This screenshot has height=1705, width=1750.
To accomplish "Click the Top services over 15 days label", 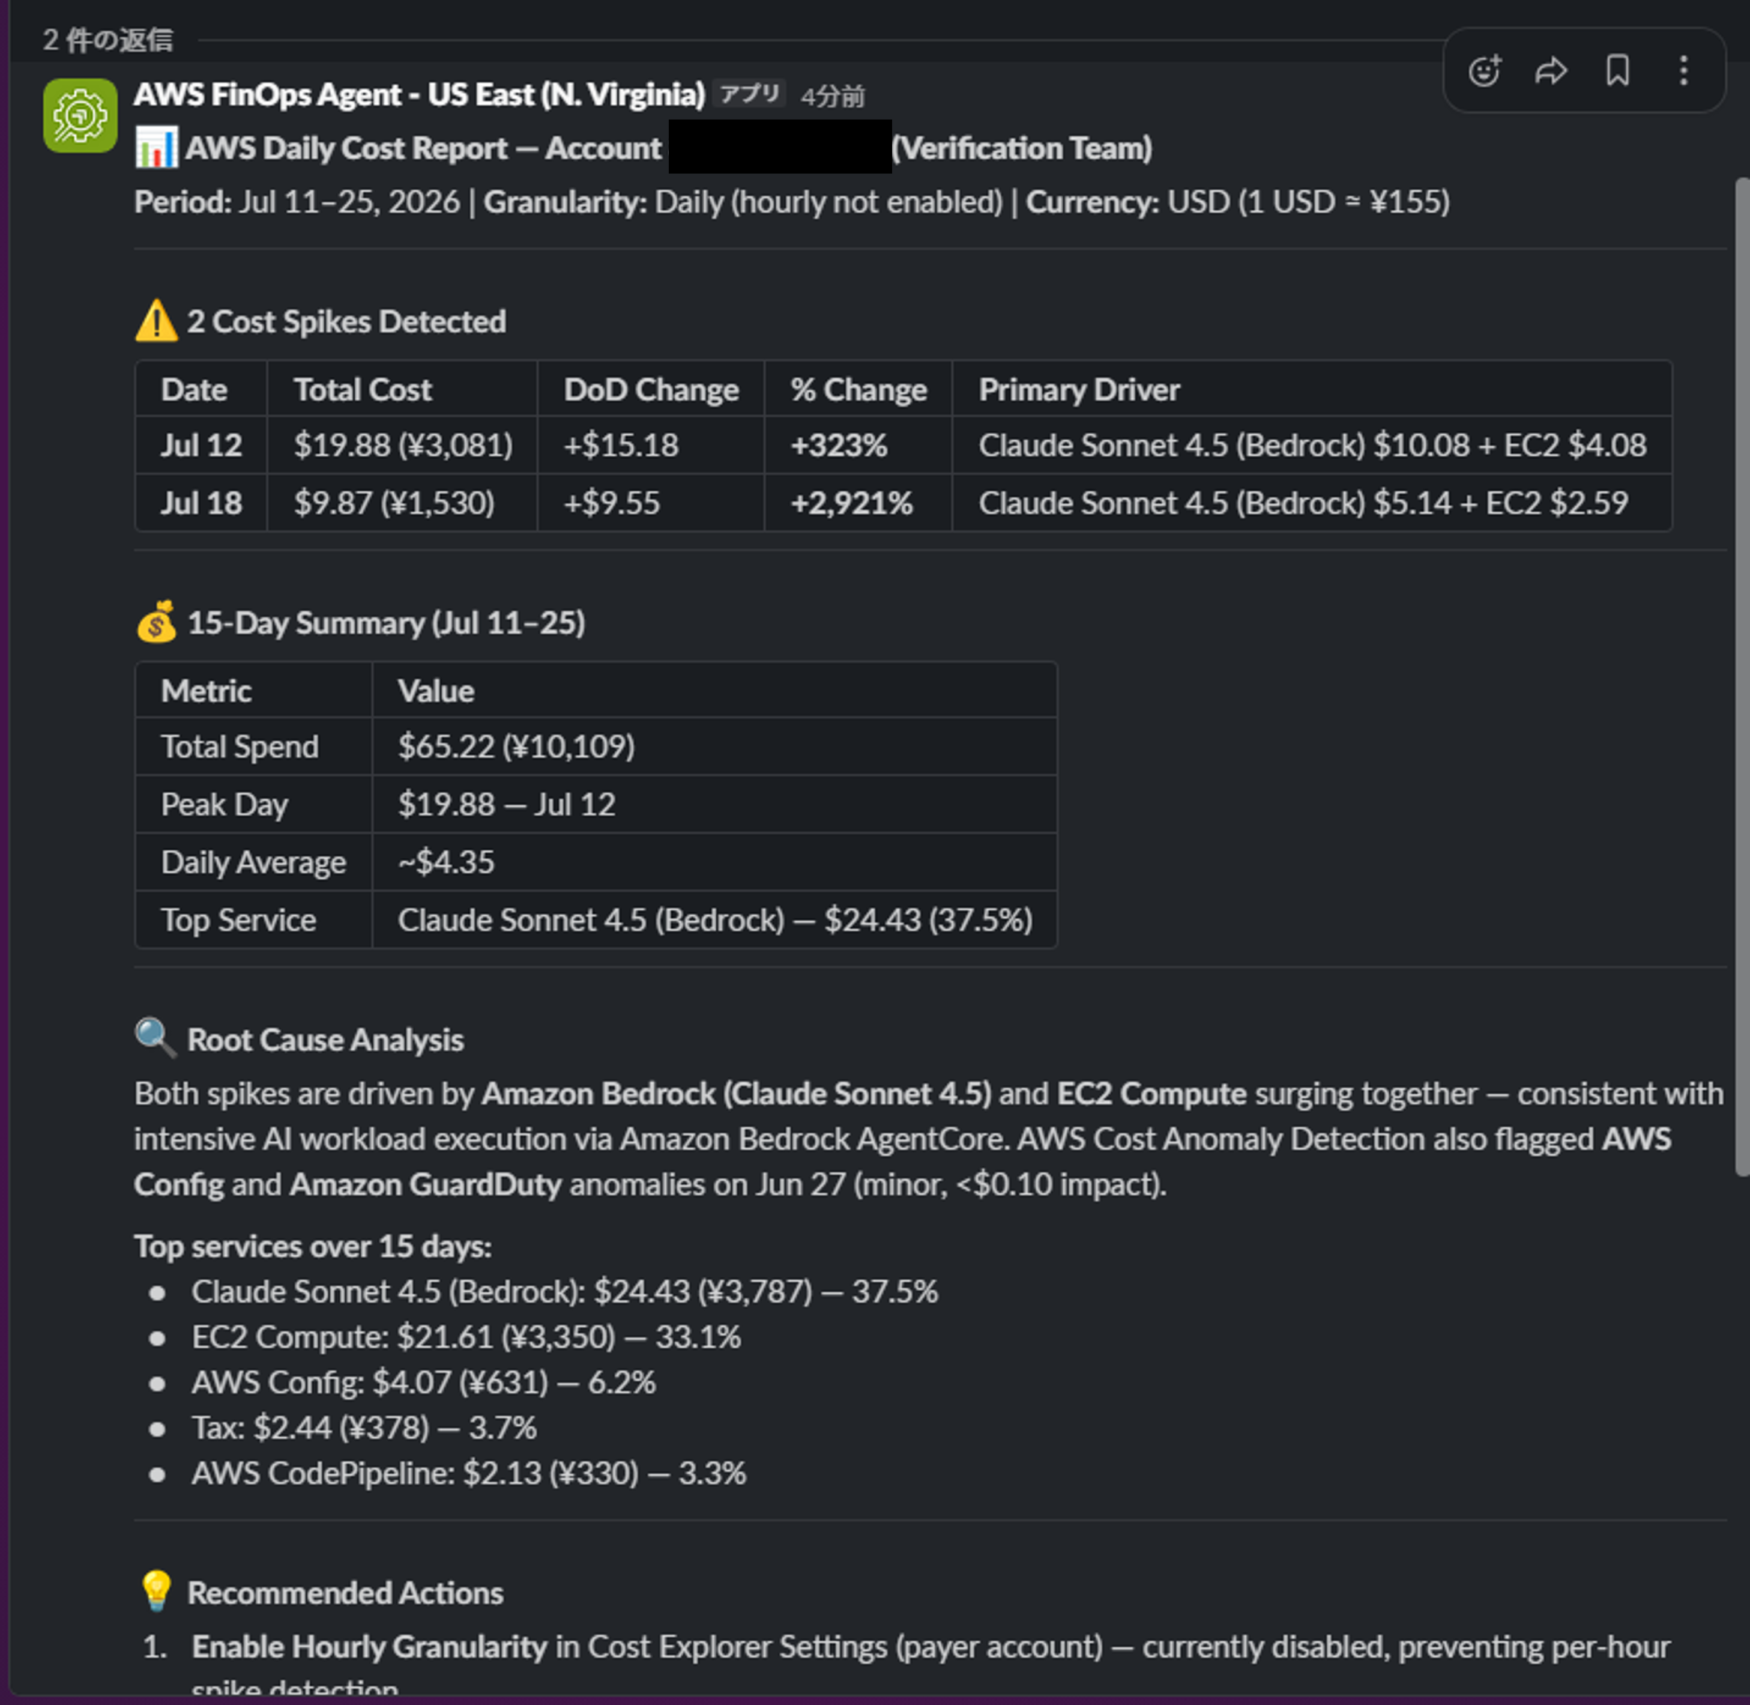I will (312, 1247).
